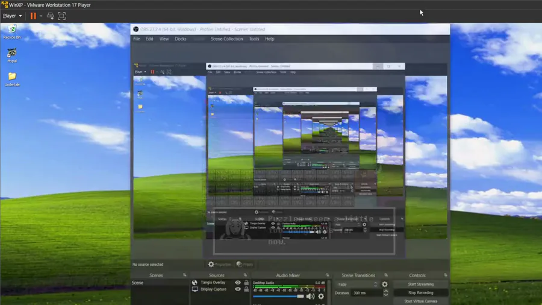
Task: Click the No source selected text
Action: pos(148,265)
